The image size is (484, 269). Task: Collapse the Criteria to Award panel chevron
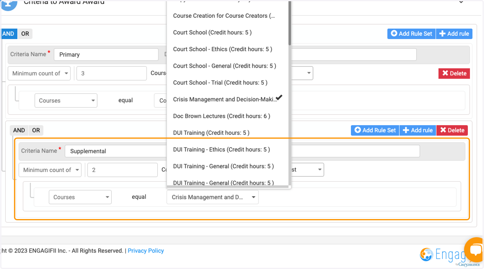tap(461, 2)
